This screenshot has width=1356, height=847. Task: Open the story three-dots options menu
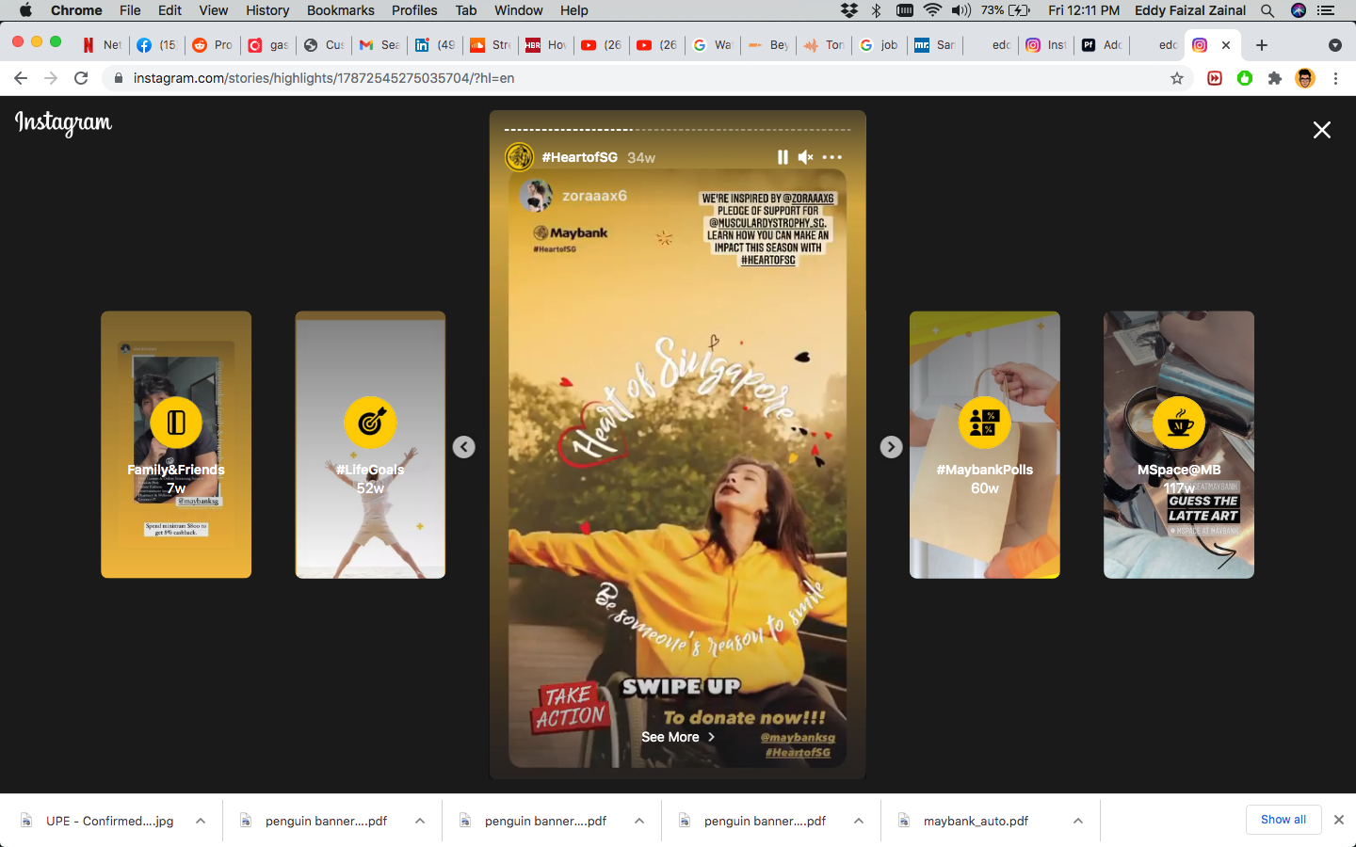[x=832, y=157]
